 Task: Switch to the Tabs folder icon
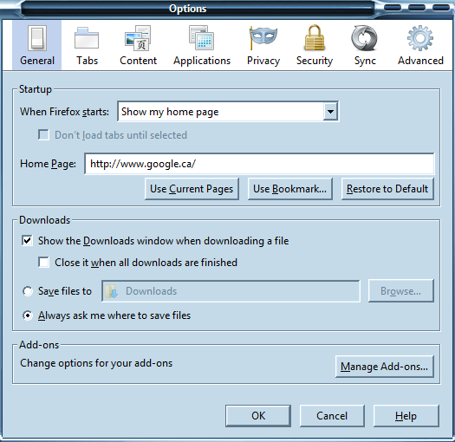[87, 38]
